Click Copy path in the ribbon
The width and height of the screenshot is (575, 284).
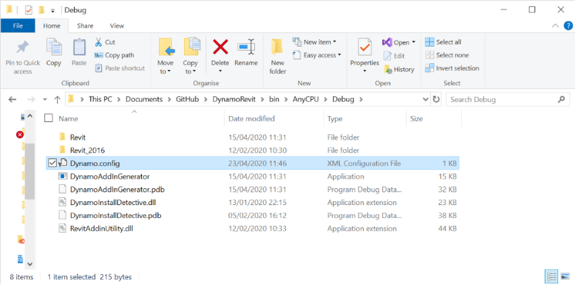point(114,55)
